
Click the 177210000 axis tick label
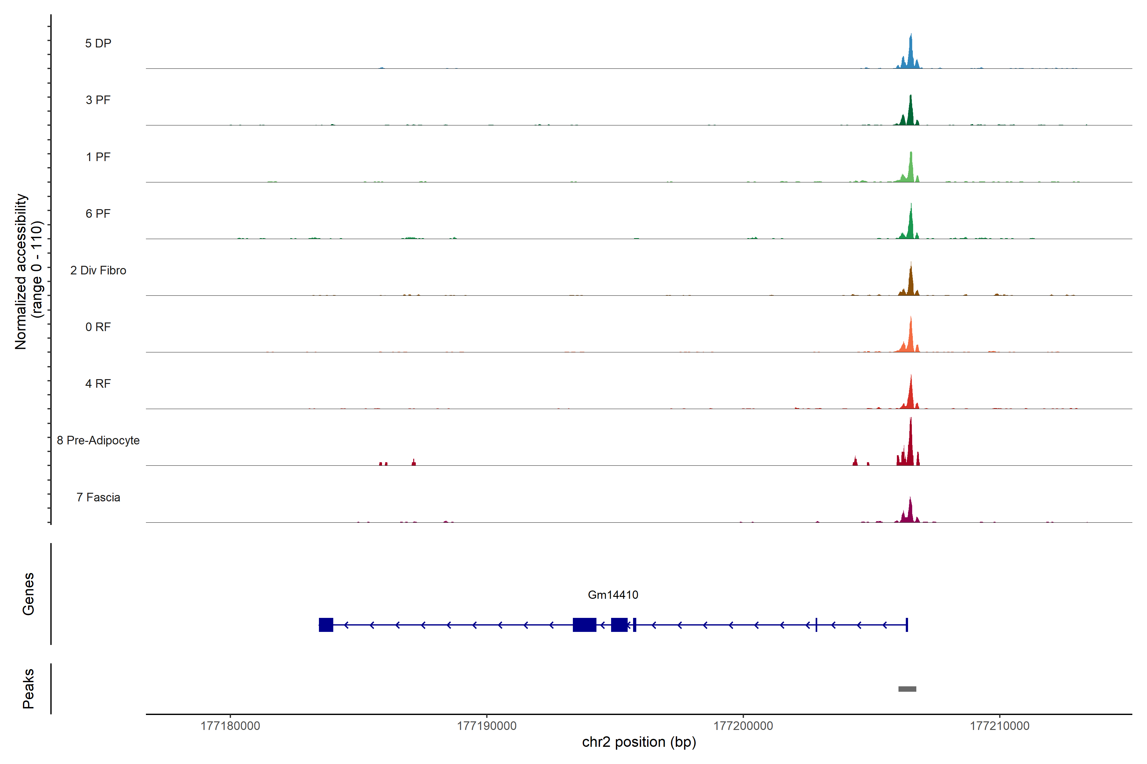coord(1000,725)
